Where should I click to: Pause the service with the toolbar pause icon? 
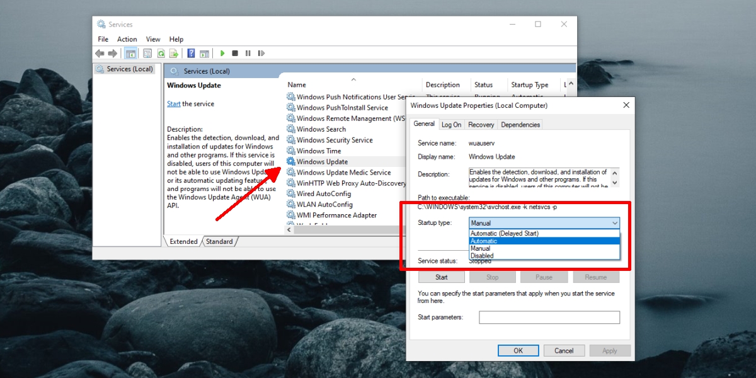pyautogui.click(x=248, y=54)
